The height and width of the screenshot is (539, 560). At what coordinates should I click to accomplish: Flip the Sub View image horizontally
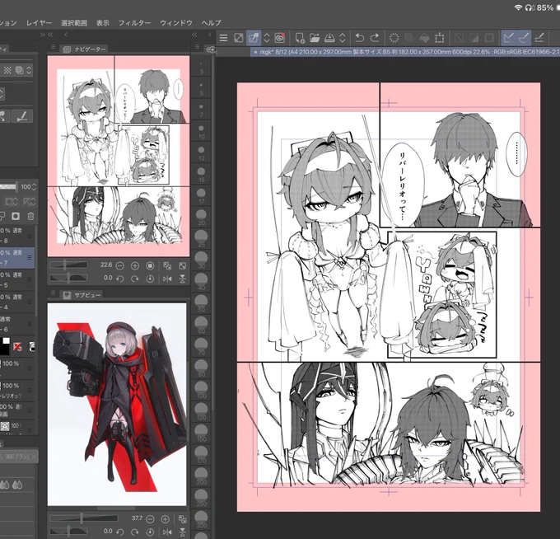click(167, 532)
